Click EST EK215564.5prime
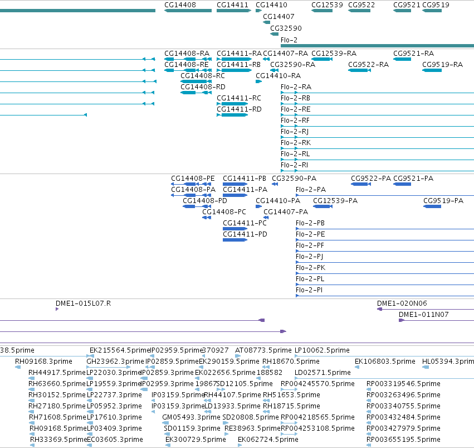Screen dimensions: 474x448 click(x=120, y=350)
